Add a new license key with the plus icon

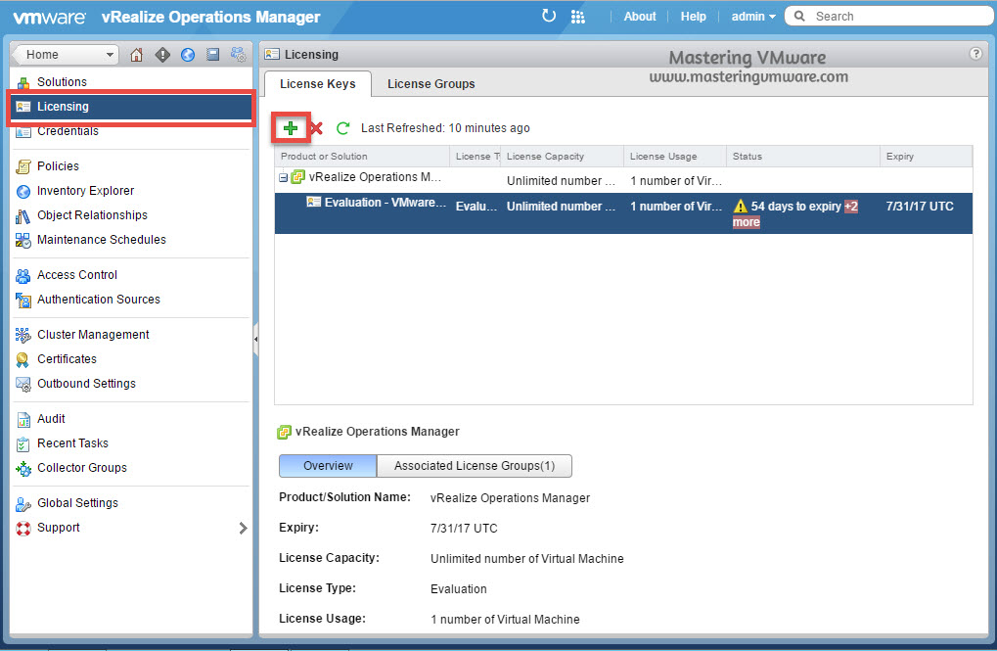tap(291, 128)
